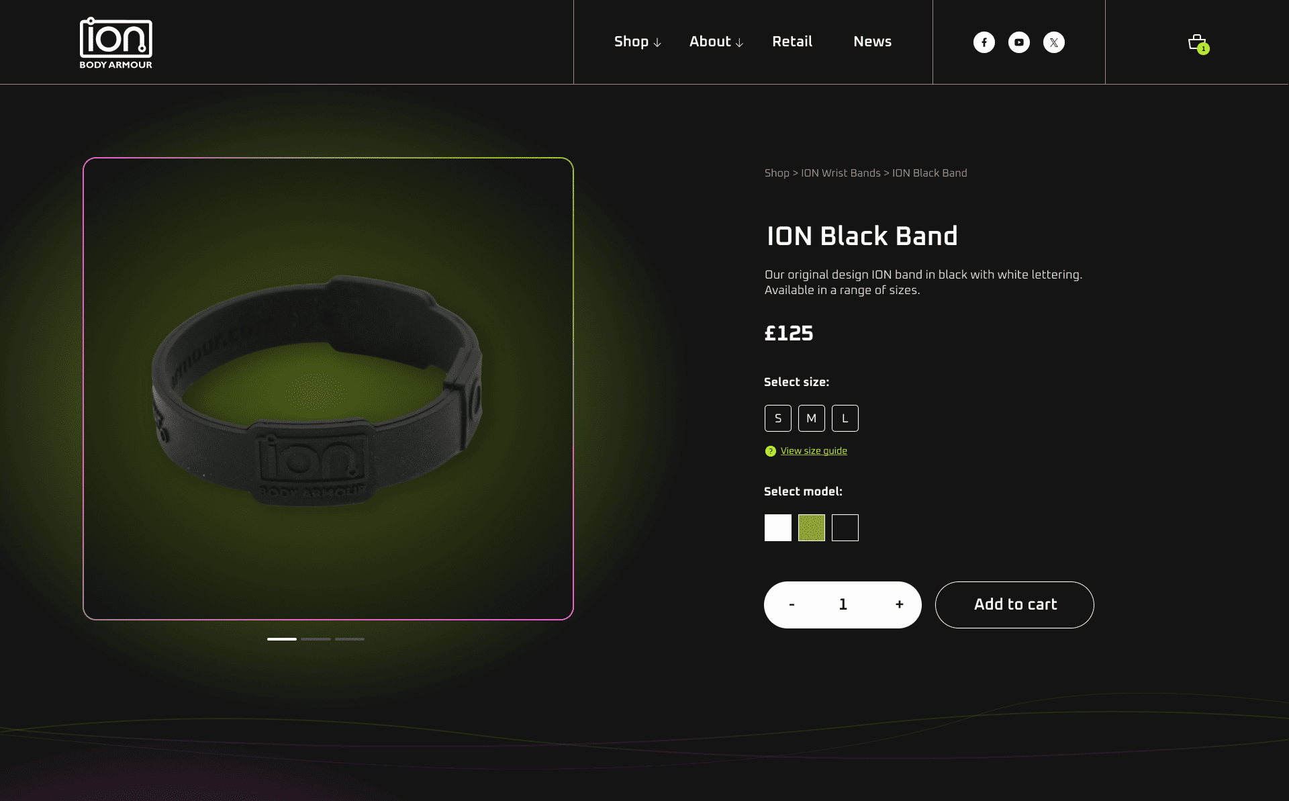Select size S
The height and width of the screenshot is (801, 1289).
point(778,418)
